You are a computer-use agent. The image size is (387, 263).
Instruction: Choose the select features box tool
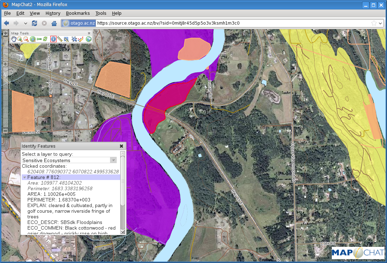click(x=74, y=39)
